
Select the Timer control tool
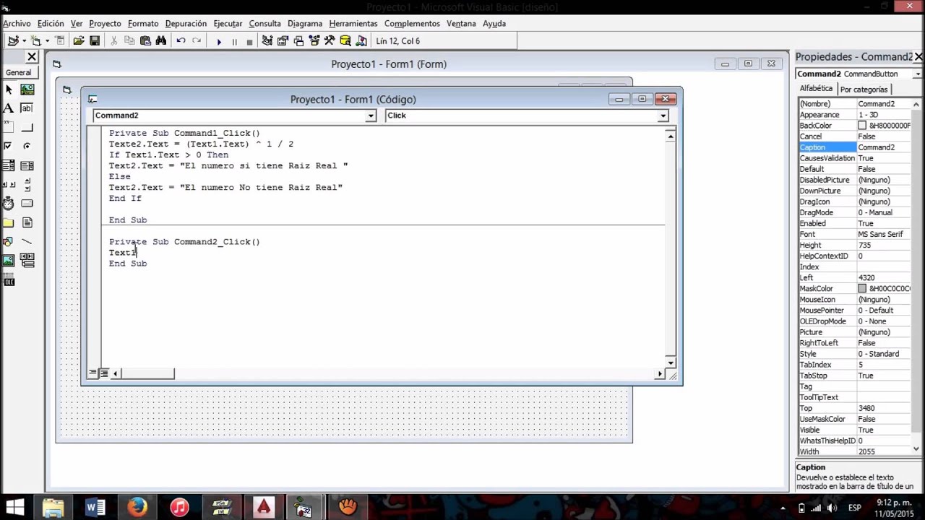tap(9, 204)
